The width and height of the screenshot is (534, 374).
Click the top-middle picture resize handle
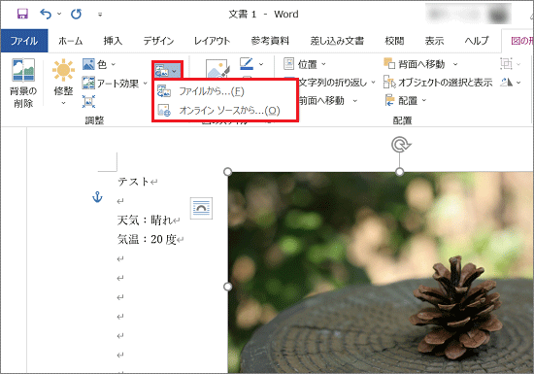(400, 172)
